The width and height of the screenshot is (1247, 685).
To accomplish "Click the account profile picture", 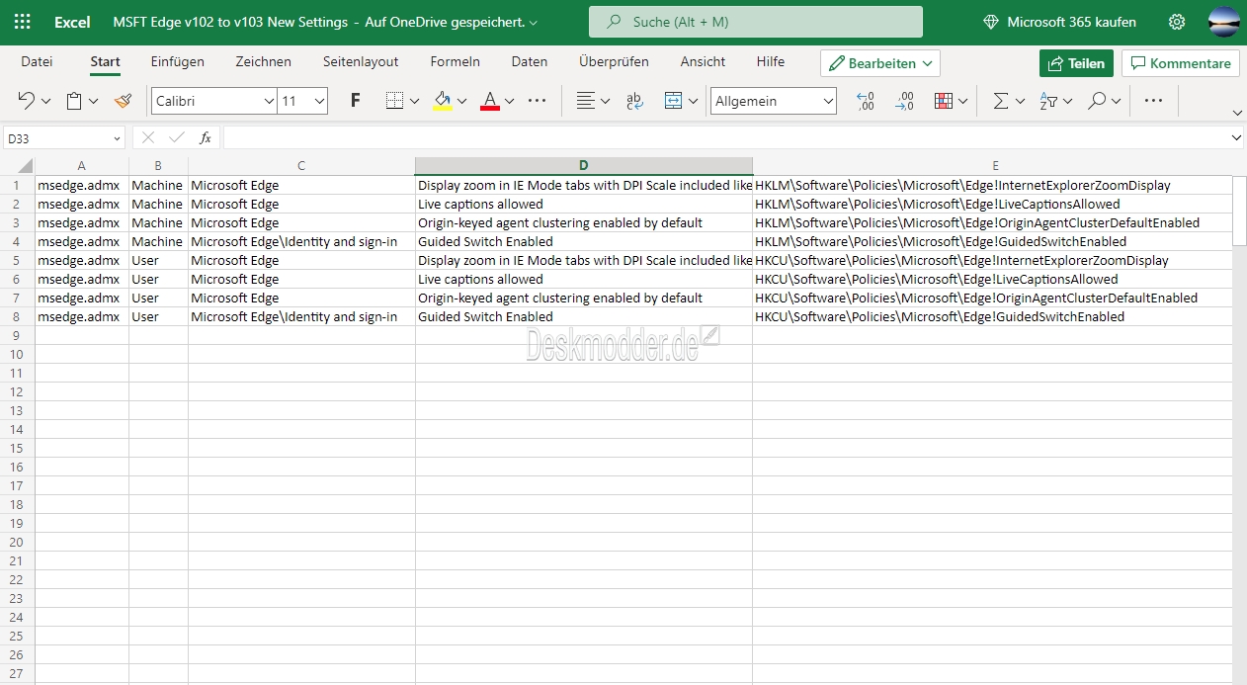I will [x=1224, y=22].
